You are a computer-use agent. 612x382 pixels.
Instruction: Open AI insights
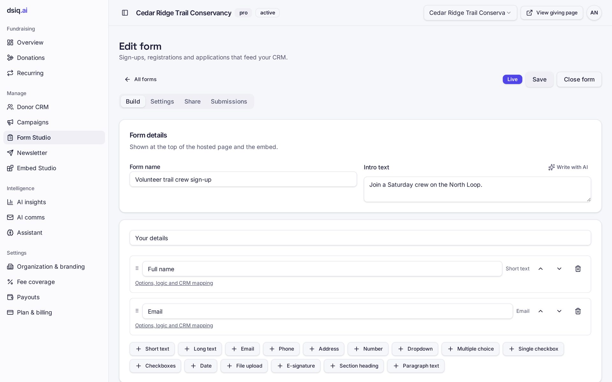click(54, 202)
